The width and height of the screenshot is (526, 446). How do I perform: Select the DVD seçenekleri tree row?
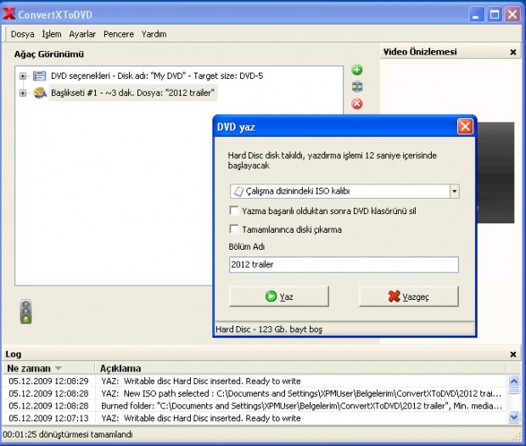[x=157, y=76]
